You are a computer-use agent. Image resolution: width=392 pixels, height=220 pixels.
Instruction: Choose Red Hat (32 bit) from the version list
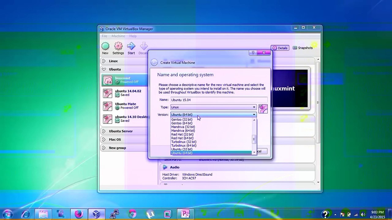point(211,134)
